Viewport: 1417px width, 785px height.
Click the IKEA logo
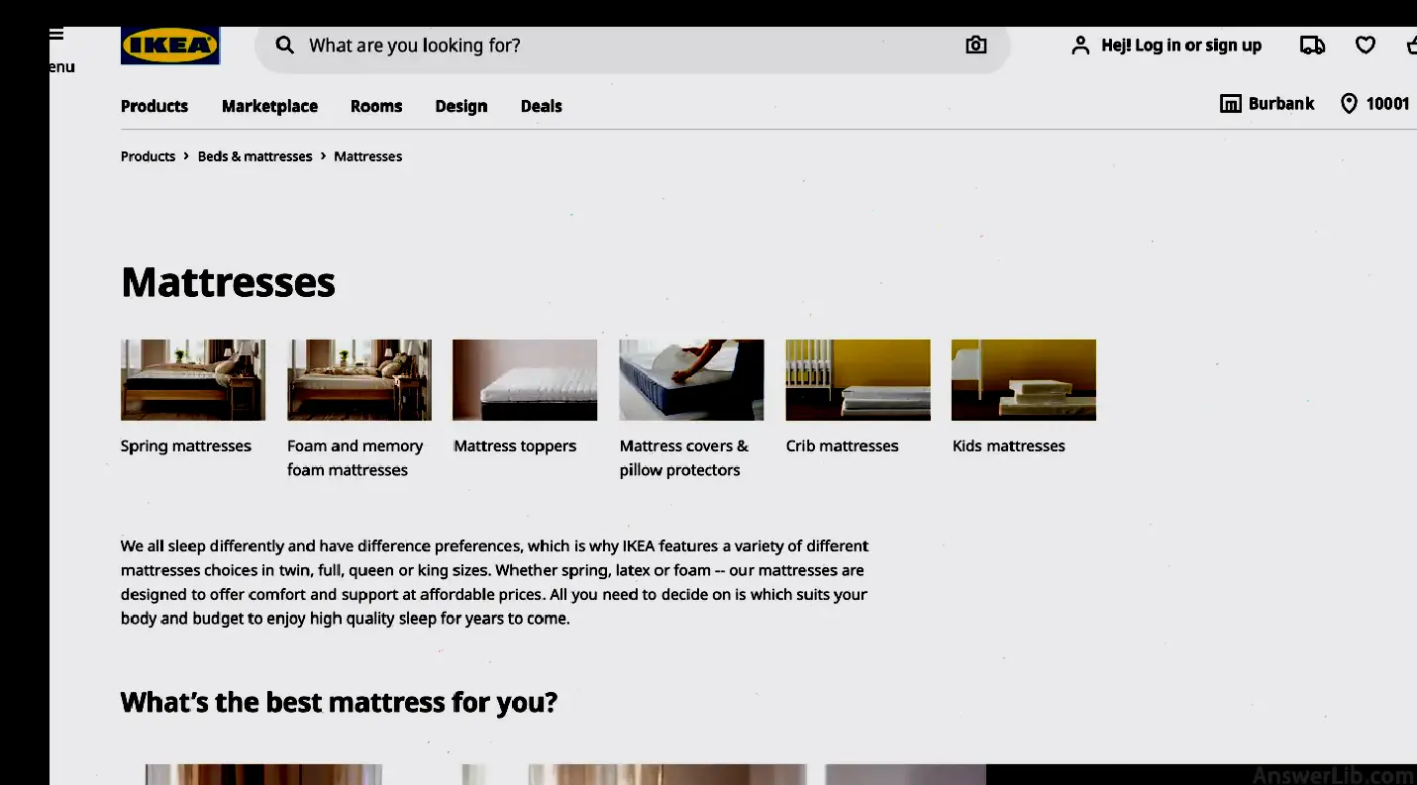[x=170, y=46]
